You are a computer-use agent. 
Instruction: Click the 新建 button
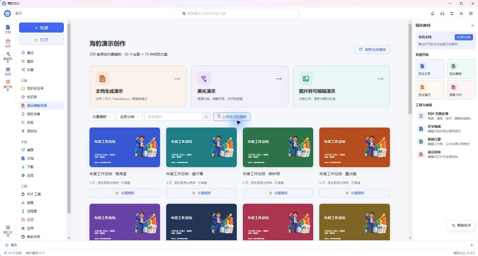click(42, 28)
